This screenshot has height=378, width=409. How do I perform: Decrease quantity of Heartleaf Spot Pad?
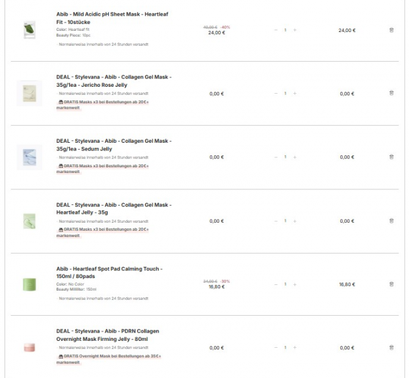coord(275,284)
